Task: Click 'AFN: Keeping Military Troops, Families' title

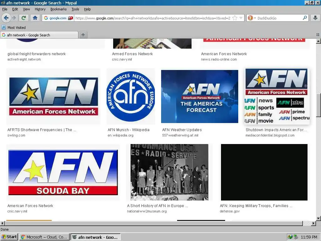Action: tap(256, 206)
